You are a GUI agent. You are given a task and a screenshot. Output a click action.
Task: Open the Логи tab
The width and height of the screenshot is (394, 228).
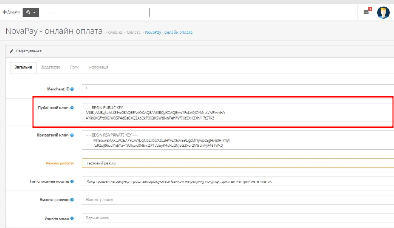tap(74, 67)
